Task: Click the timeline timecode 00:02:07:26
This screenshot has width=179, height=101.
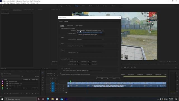Action: [x=51, y=74]
